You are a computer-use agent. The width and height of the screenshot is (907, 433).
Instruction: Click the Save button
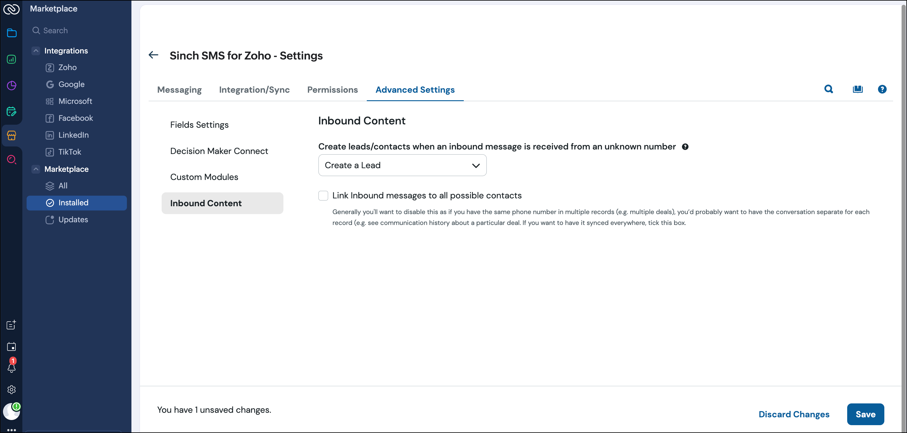(865, 414)
